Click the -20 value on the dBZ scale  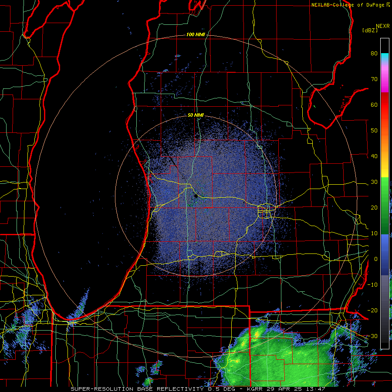pyautogui.click(x=372, y=310)
